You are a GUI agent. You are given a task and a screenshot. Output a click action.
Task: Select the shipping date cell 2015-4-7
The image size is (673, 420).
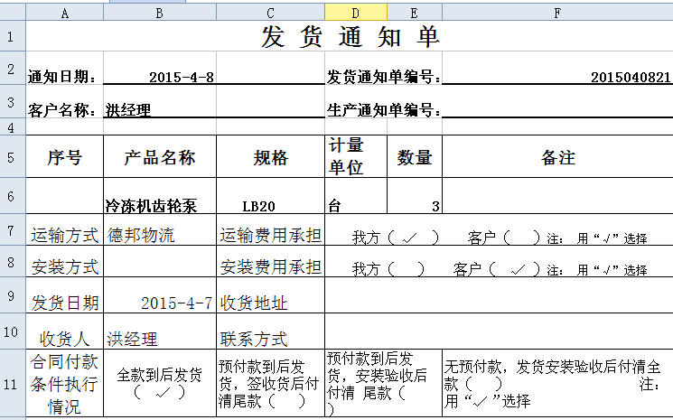coord(160,302)
